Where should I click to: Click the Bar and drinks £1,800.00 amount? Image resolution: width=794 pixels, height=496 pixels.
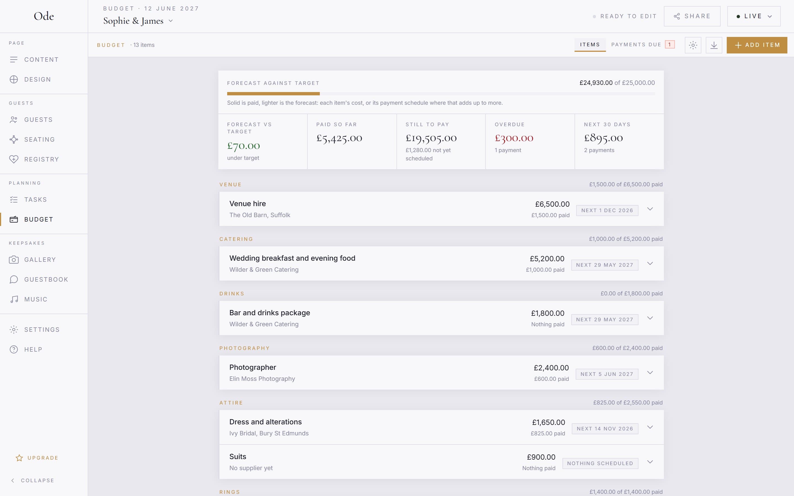tap(548, 313)
